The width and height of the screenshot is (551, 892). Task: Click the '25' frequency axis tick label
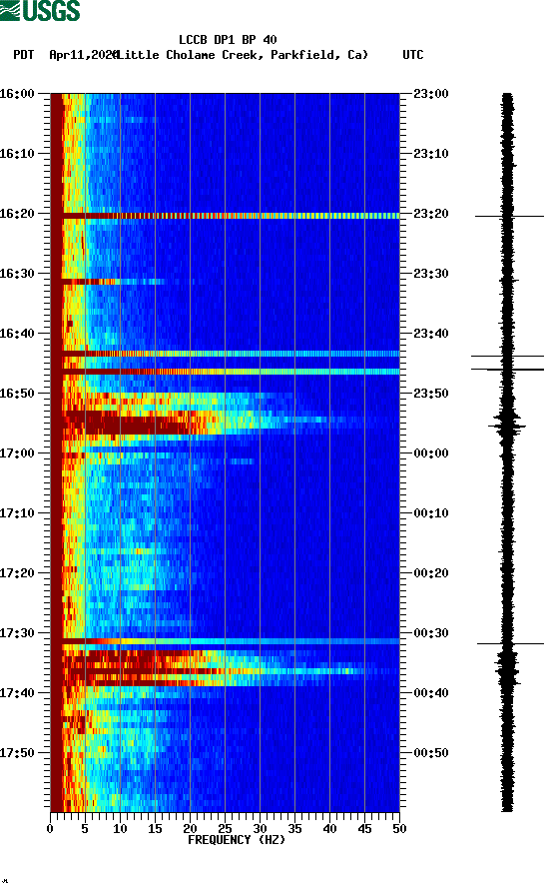pos(226,829)
